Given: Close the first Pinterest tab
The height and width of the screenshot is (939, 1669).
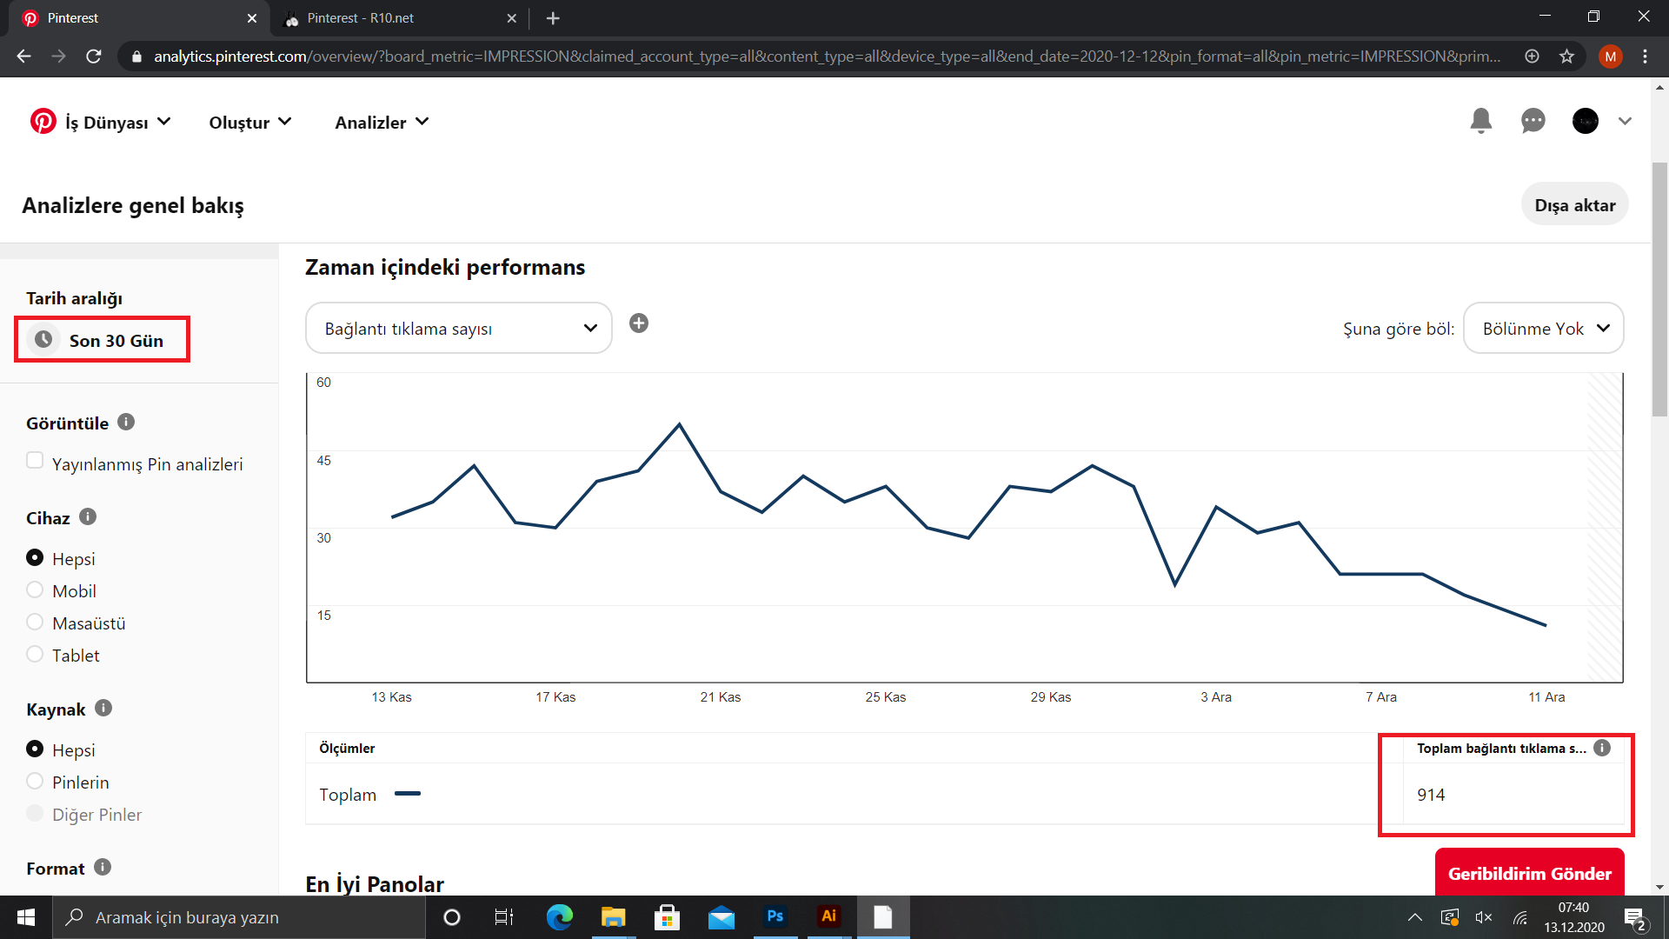Looking at the screenshot, I should (x=252, y=18).
